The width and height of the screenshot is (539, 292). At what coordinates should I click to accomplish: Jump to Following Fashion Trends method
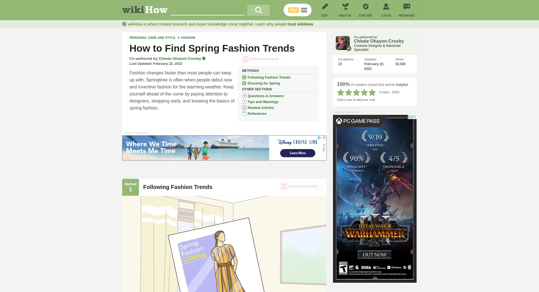coord(269,77)
